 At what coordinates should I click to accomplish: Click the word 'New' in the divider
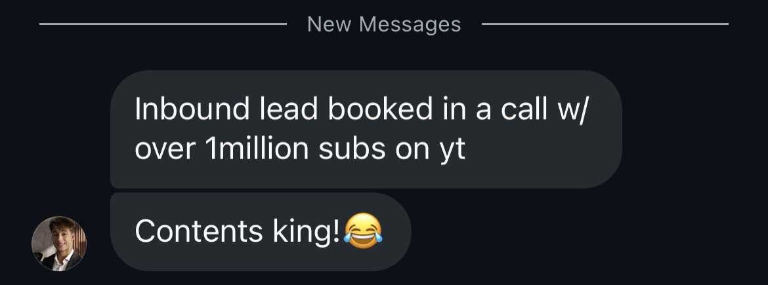click(x=329, y=24)
